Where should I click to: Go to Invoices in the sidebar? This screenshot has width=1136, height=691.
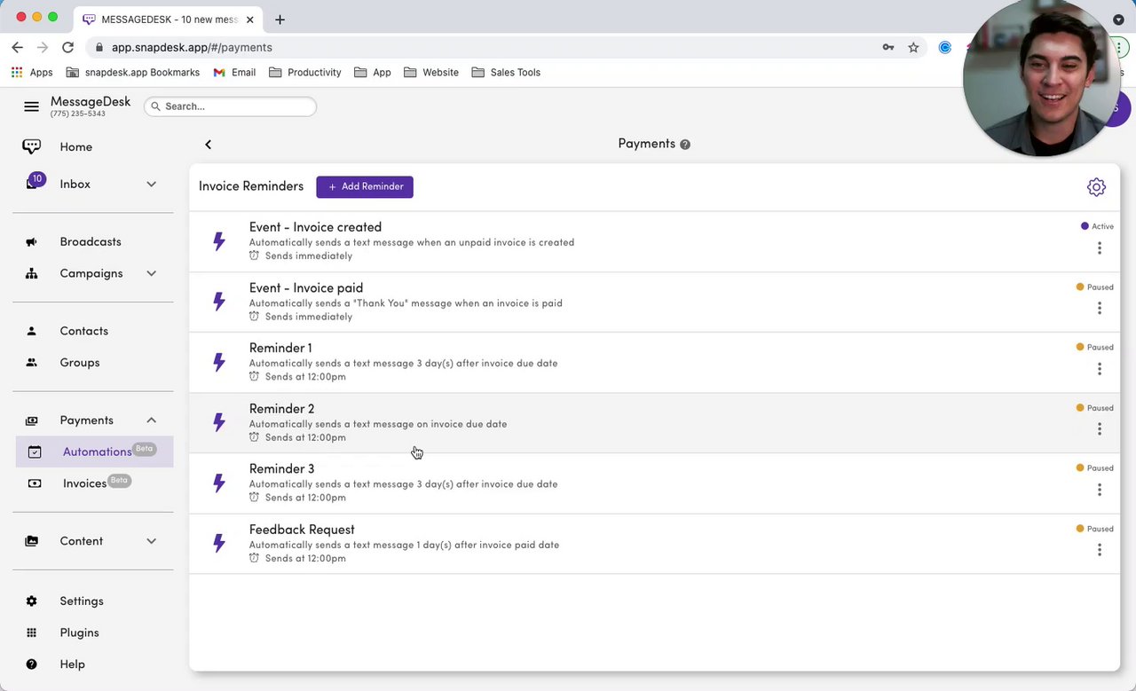pos(84,483)
